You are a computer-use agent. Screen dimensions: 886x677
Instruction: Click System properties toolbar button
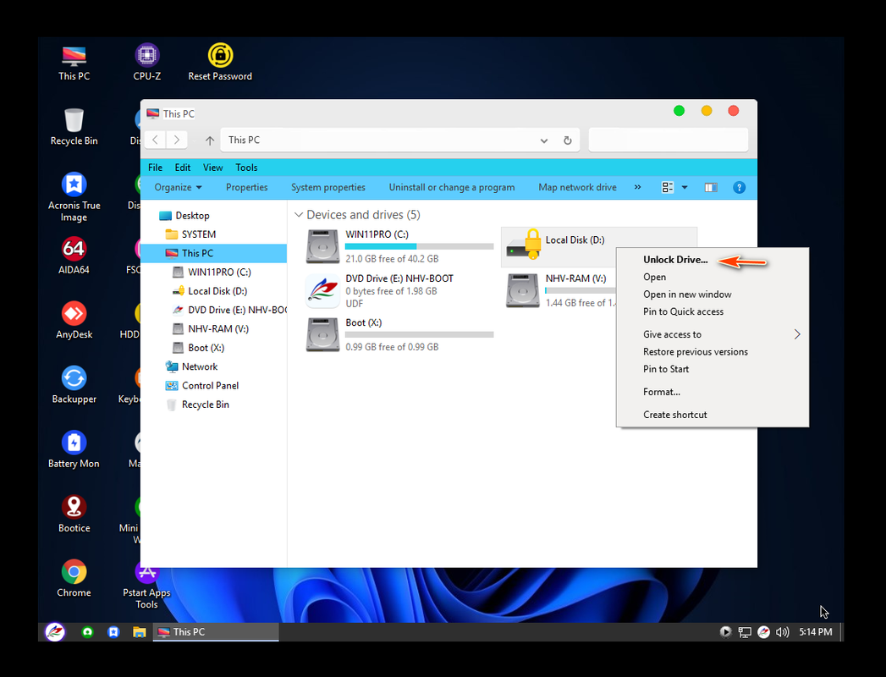[x=328, y=188]
